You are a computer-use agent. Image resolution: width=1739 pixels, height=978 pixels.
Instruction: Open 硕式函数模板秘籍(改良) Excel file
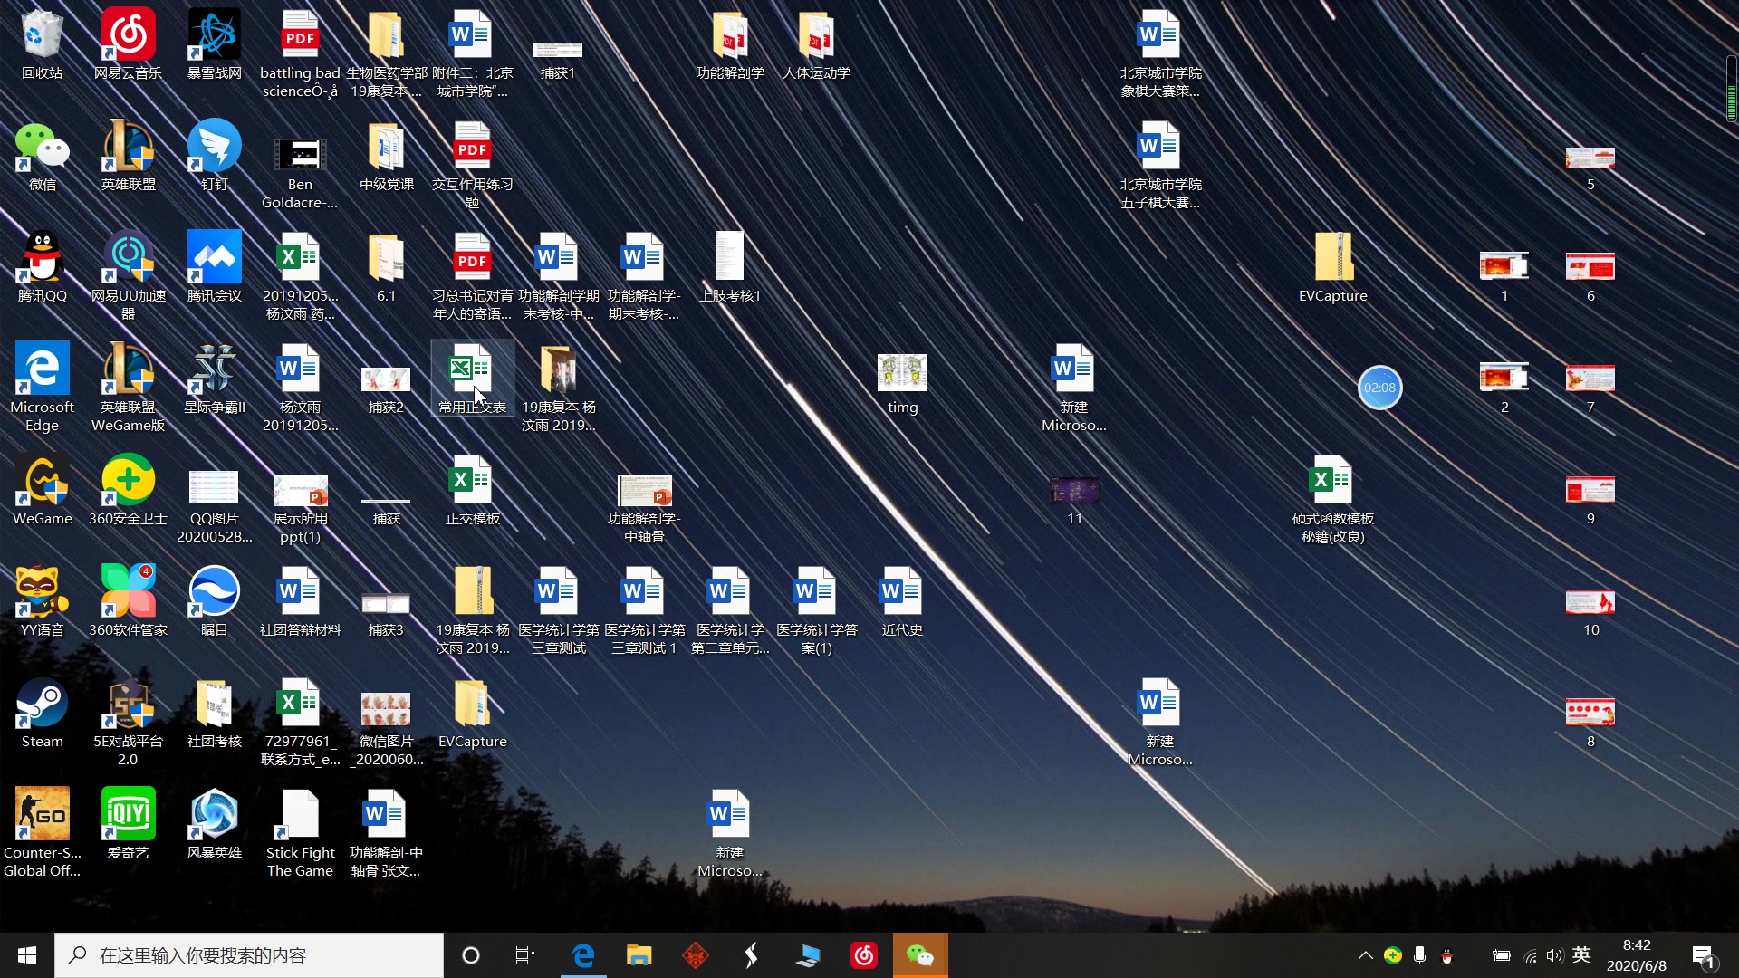click(1332, 500)
